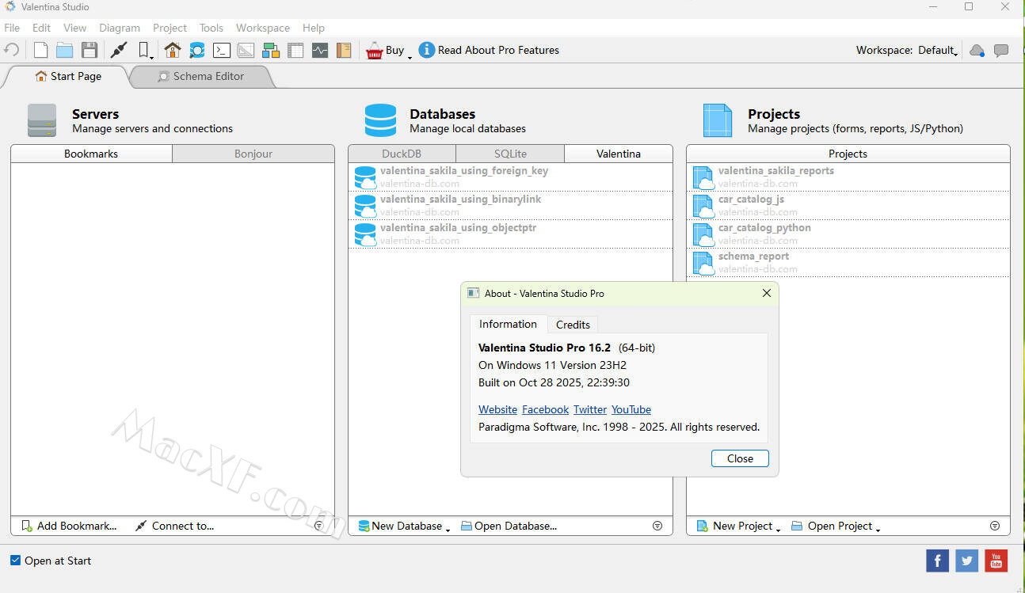Open the SQL terminal console icon
This screenshot has height=593, width=1025.
(222, 50)
